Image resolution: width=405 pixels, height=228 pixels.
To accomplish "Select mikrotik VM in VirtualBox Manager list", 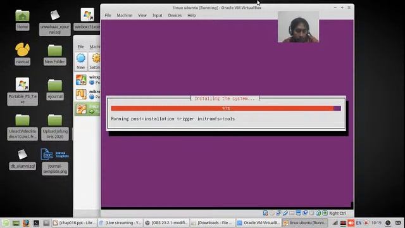I will click(x=87, y=94).
